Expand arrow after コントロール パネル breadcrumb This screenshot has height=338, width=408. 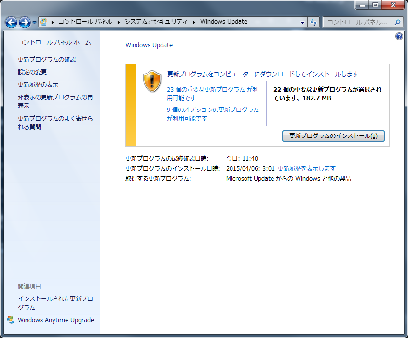coord(118,22)
